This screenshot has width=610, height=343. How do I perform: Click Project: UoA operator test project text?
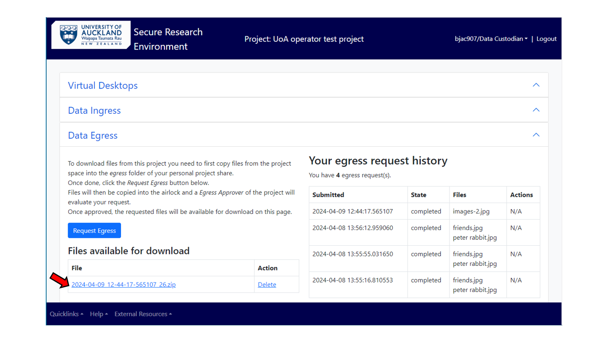click(x=304, y=39)
